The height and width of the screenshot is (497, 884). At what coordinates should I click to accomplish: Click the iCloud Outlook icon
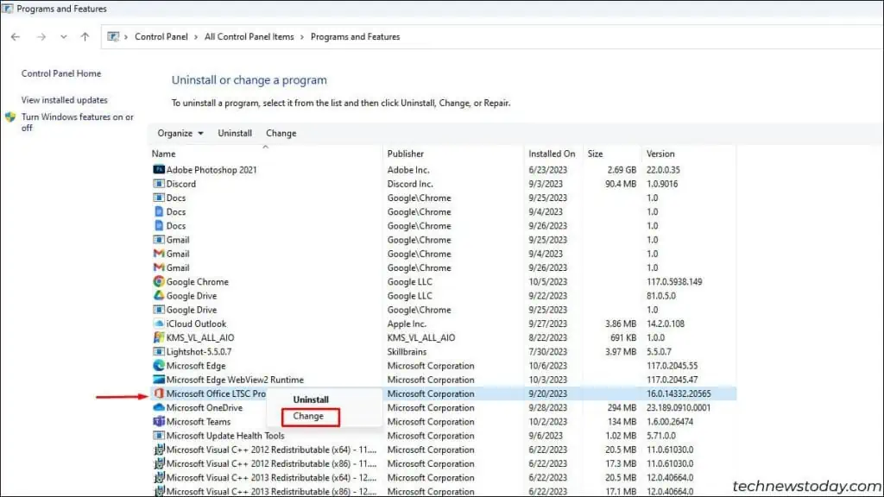tap(159, 324)
